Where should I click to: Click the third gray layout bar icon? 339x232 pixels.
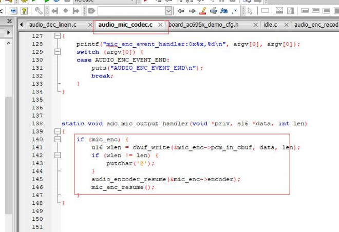[327, 11]
